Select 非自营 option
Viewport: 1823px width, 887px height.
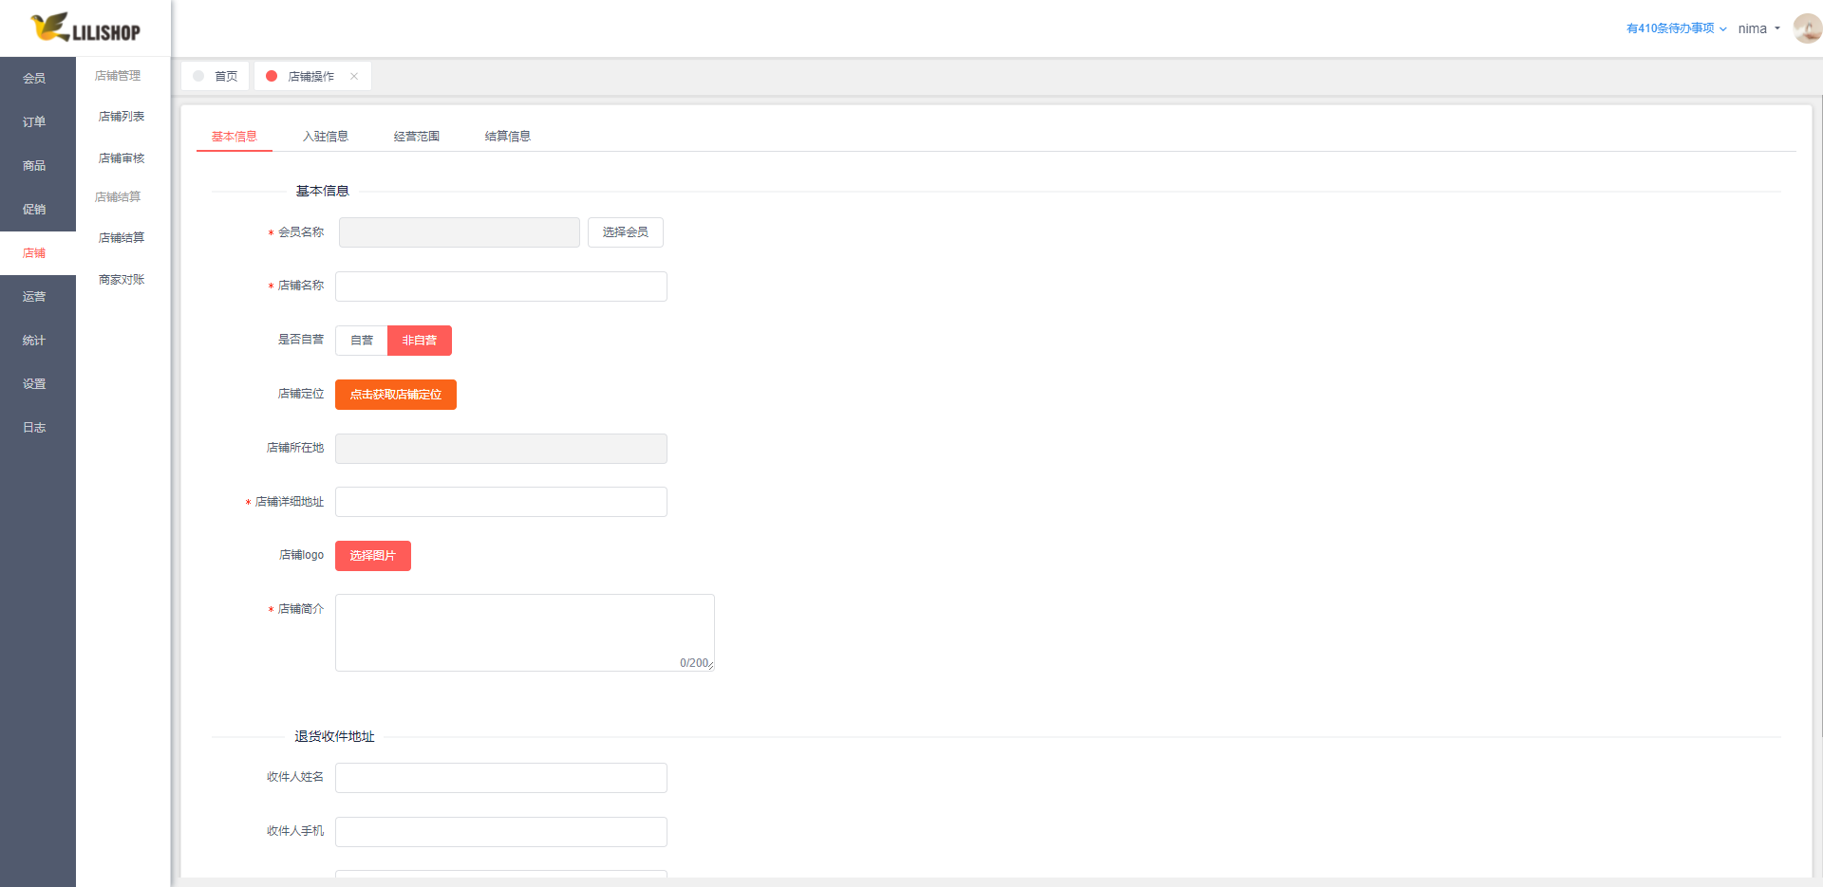420,341
